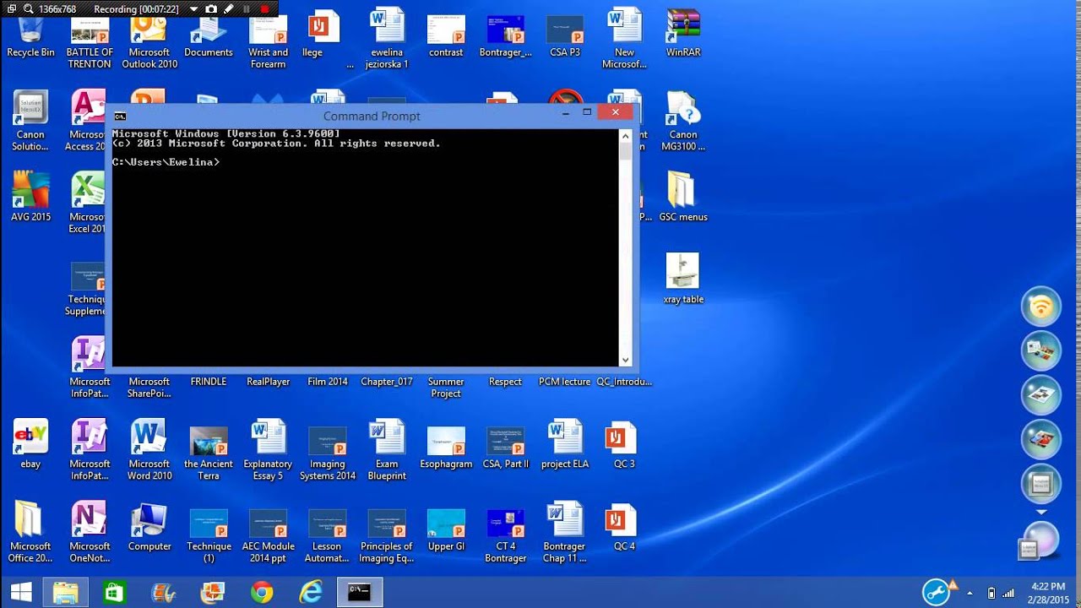Open Canon MG3100 shortcut icon

point(683,122)
